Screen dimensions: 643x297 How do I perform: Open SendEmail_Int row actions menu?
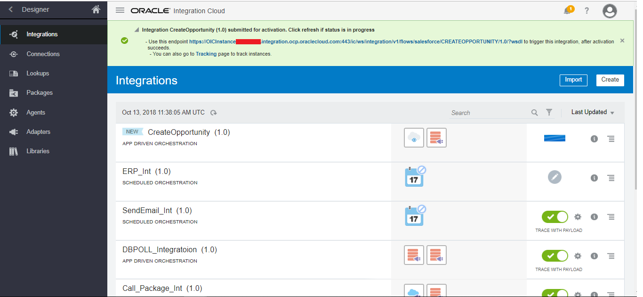[x=611, y=217]
